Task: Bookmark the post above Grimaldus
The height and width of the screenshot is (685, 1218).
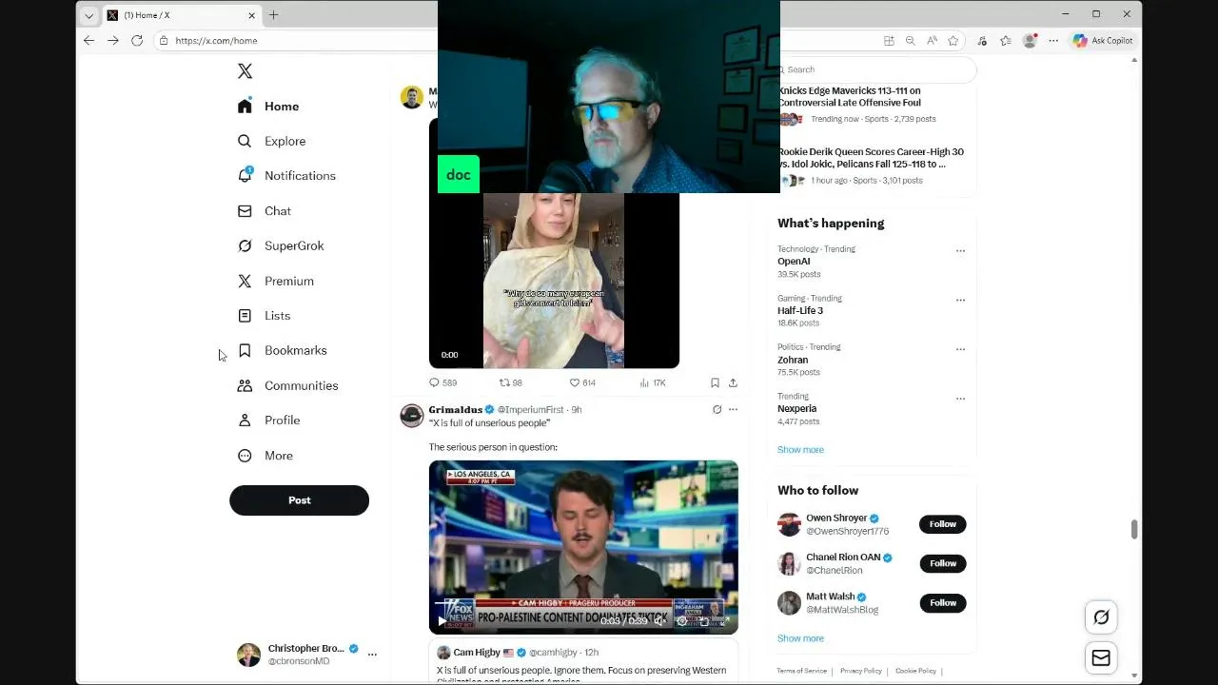Action: tap(715, 382)
